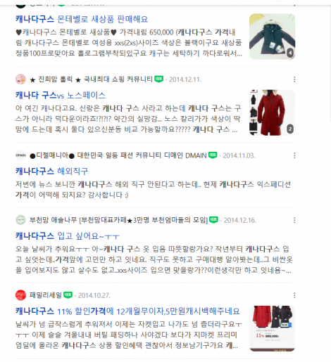Open 캐나다구스 몬테벨로 새상품 판매해요 post

click(x=82, y=19)
